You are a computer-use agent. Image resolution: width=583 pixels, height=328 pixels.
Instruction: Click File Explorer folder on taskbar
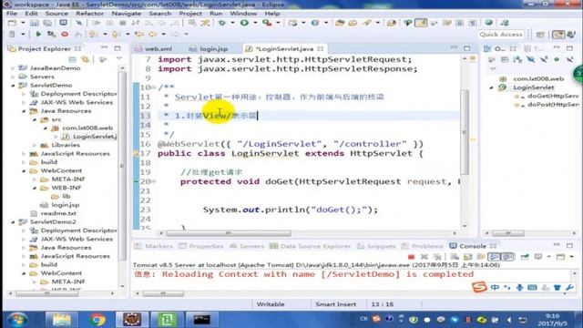(x=62, y=320)
